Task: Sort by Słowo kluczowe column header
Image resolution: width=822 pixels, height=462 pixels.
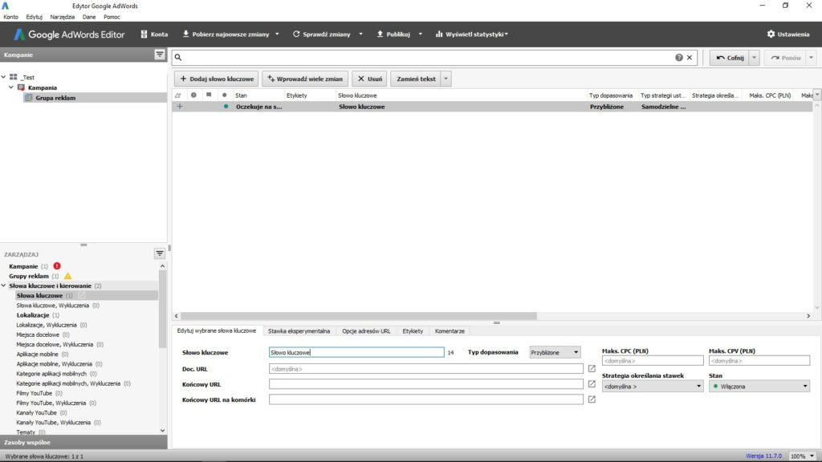Action: (x=357, y=95)
